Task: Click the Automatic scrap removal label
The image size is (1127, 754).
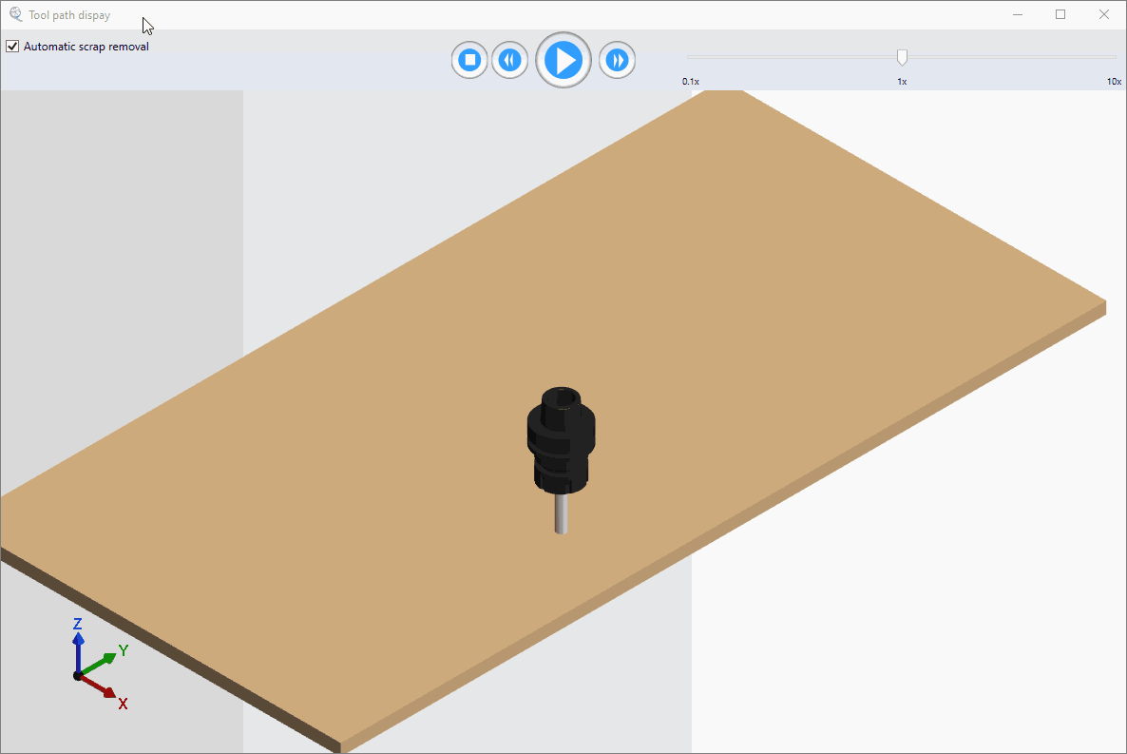Action: pos(86,46)
